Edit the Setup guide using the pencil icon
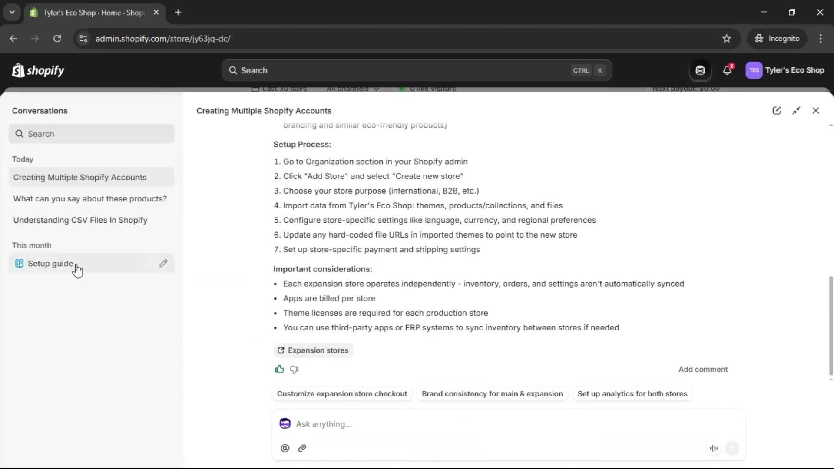 point(163,263)
